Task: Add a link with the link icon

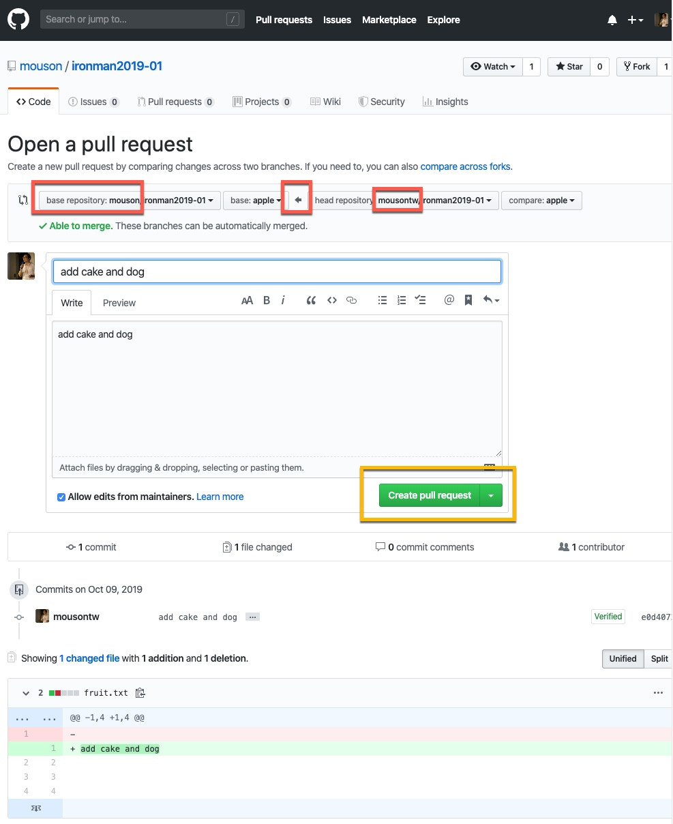Action: 352,300
